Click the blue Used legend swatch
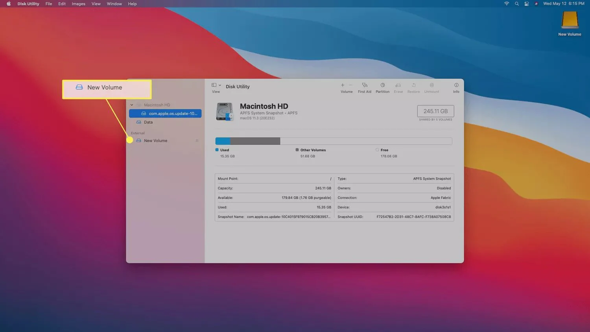This screenshot has width=590, height=332. click(217, 150)
